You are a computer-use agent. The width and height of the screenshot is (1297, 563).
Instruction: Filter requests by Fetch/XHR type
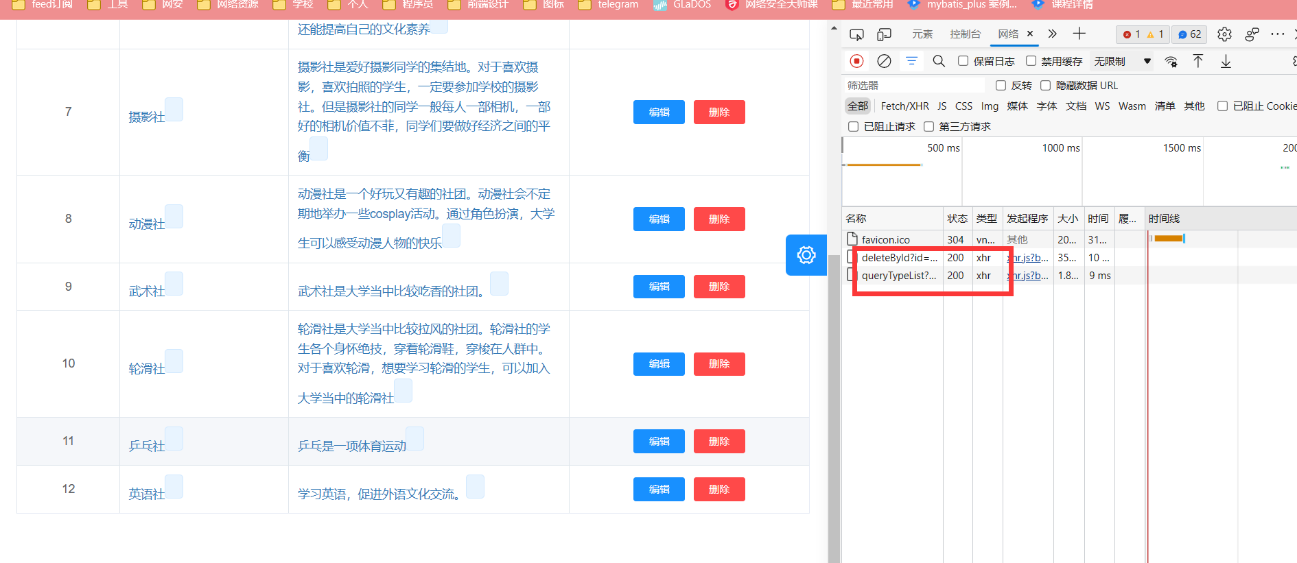(904, 106)
